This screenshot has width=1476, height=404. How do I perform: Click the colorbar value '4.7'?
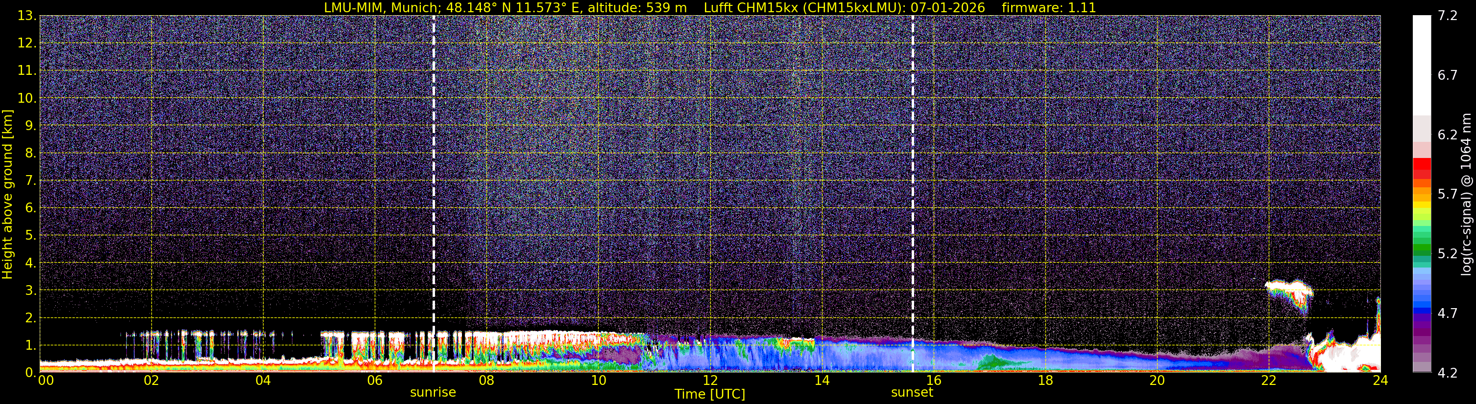point(1448,313)
